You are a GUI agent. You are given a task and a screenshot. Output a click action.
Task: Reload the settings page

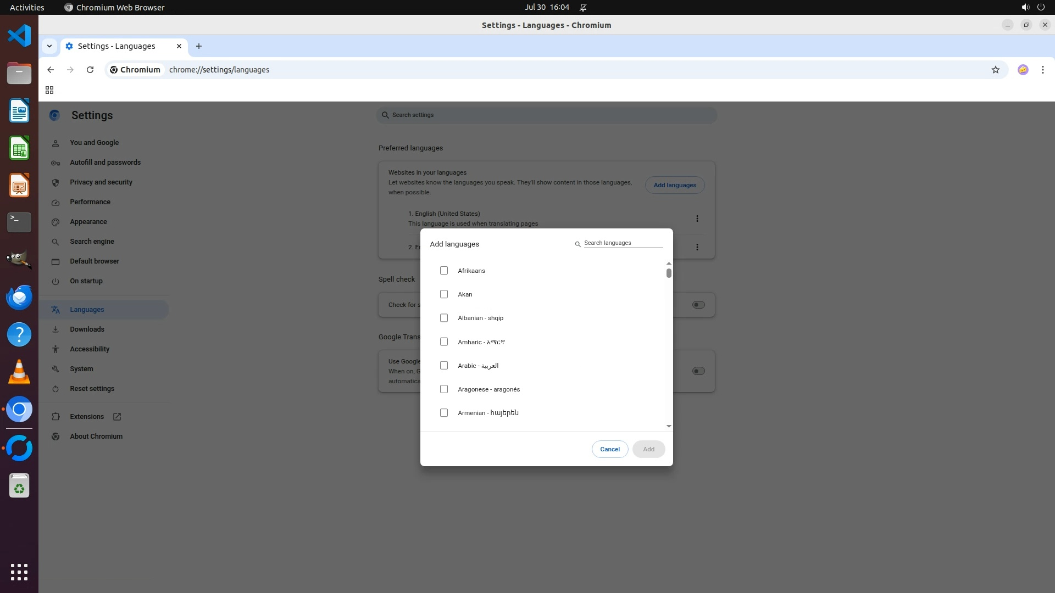[90, 70]
